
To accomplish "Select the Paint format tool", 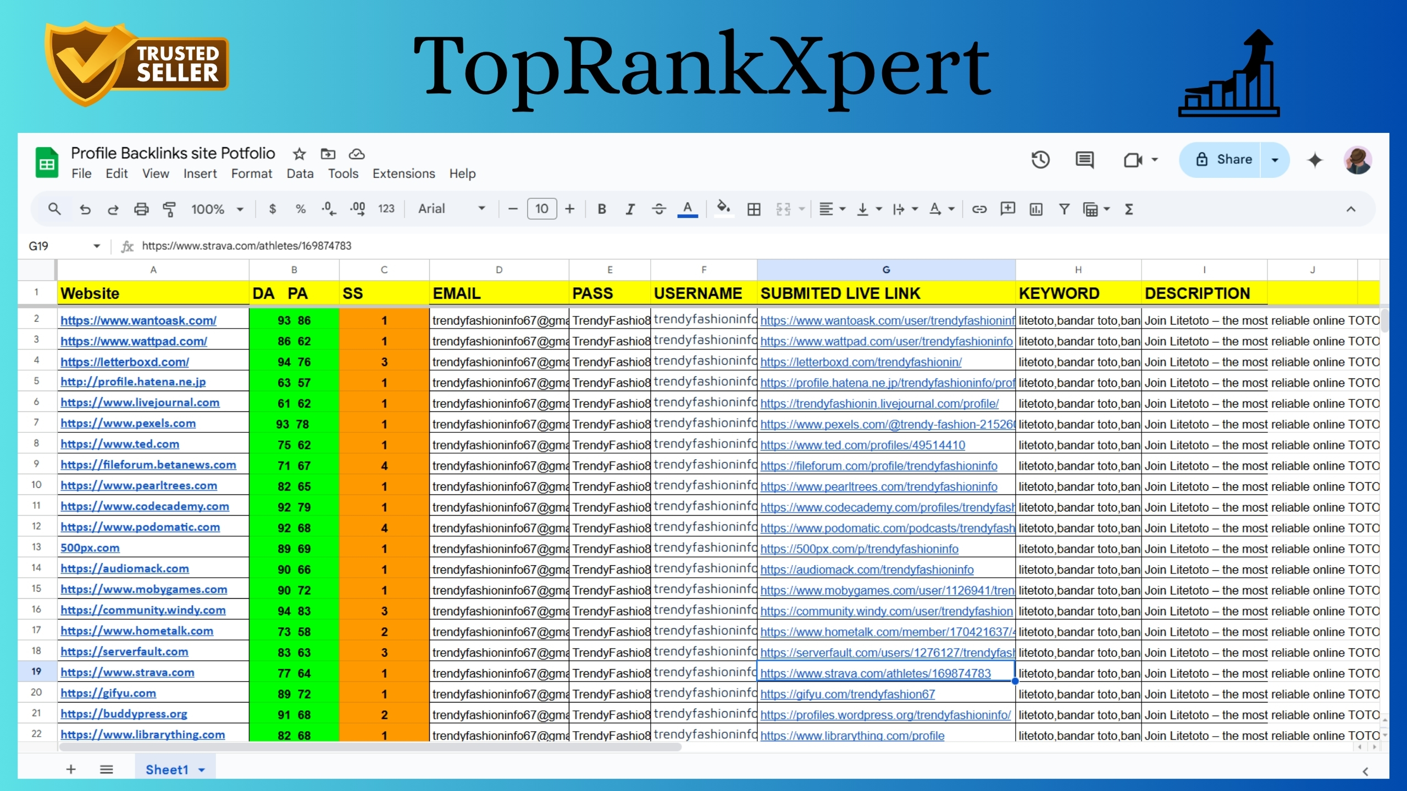I will click(169, 209).
